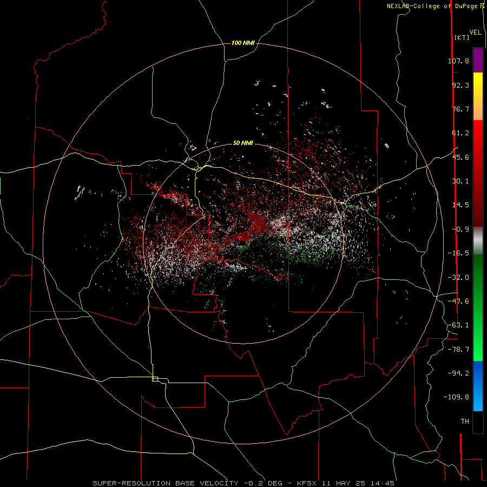Click the NEXLAB-College of DuPage label
The width and height of the screenshot is (487, 487).
[435, 6]
